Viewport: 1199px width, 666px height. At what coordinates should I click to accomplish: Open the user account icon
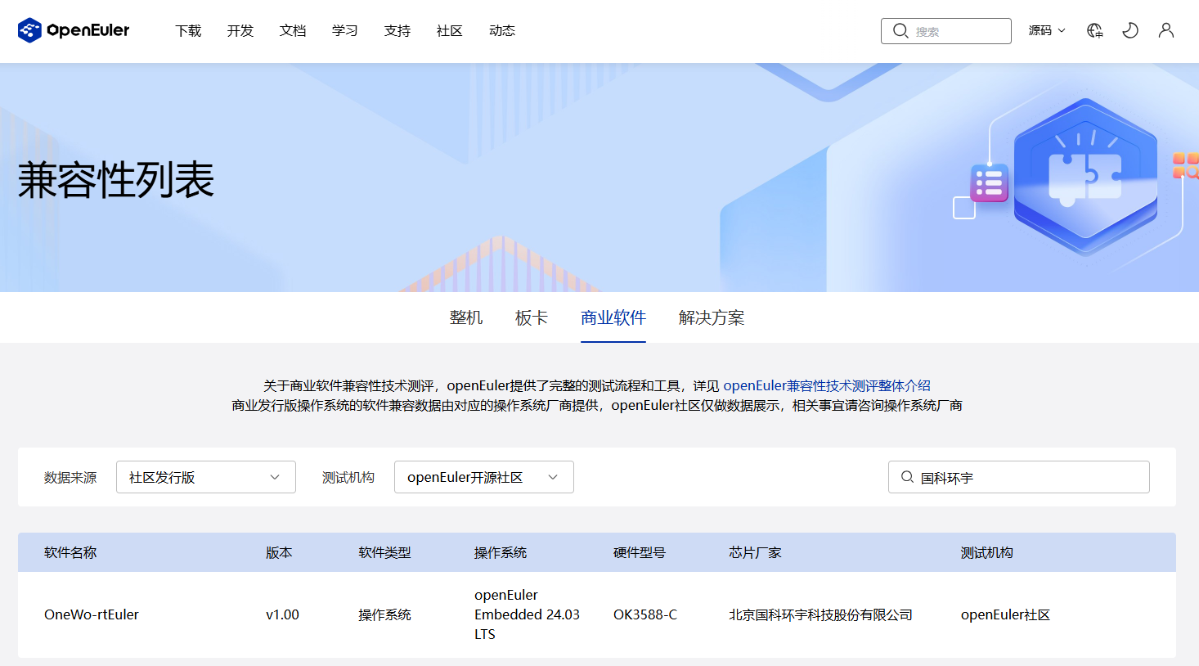tap(1166, 30)
